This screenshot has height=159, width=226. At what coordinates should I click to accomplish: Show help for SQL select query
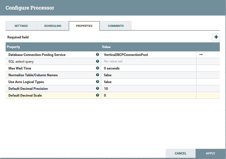pyautogui.click(x=98, y=61)
